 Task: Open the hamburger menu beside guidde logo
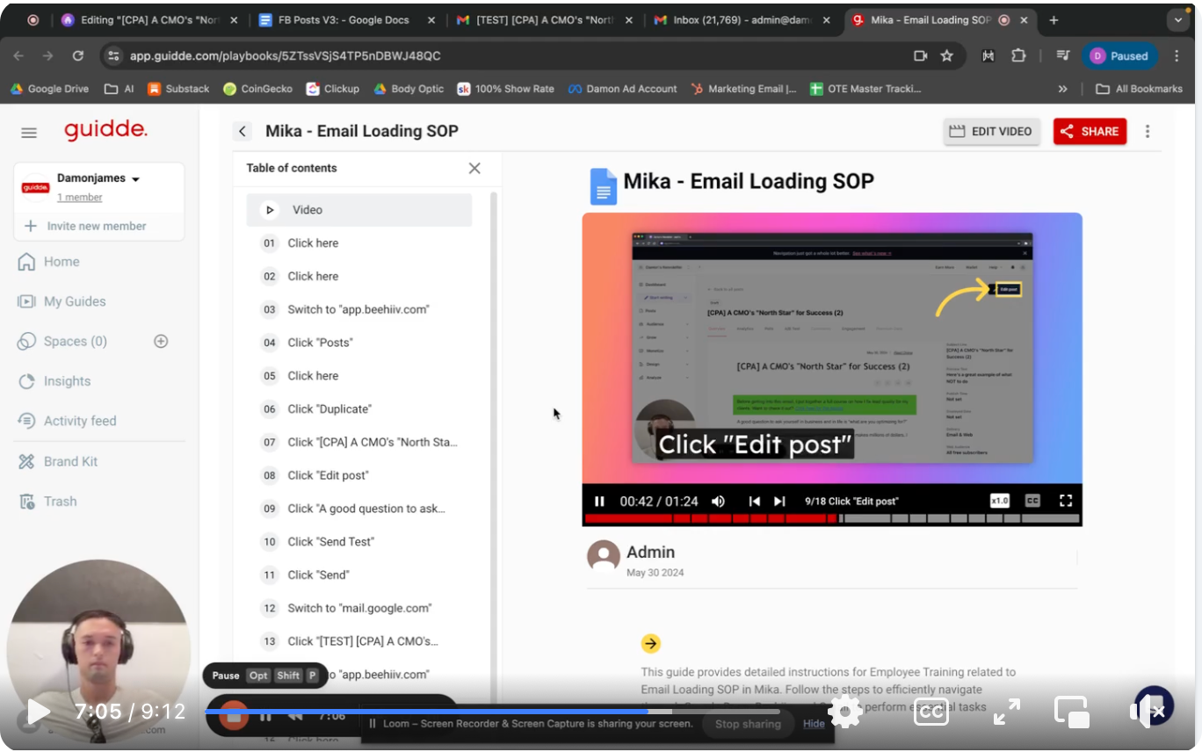(x=29, y=133)
